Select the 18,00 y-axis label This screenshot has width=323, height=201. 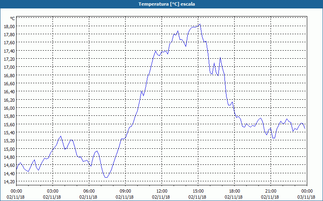pos(9,26)
